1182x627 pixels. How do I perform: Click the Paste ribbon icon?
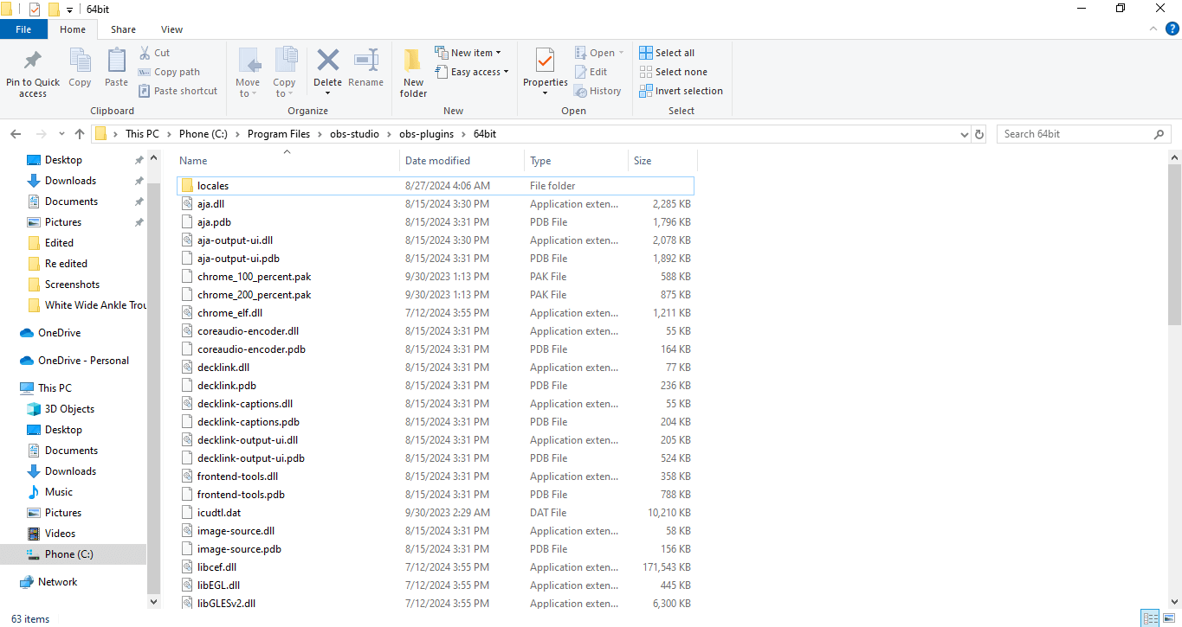(x=116, y=61)
